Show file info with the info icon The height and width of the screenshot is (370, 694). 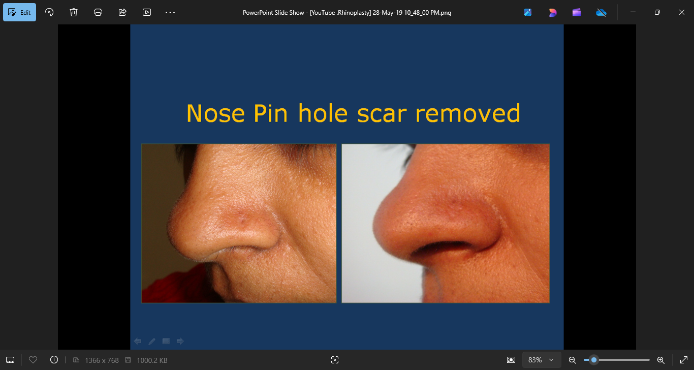54,360
